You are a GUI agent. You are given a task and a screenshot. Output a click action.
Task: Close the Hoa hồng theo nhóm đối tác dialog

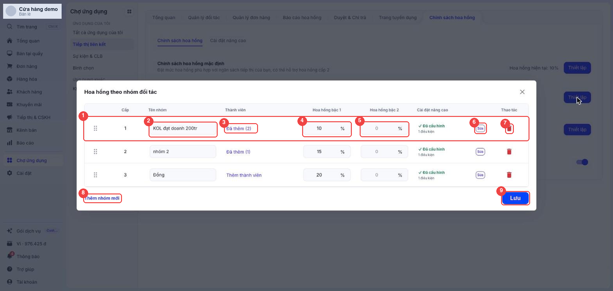tap(522, 92)
